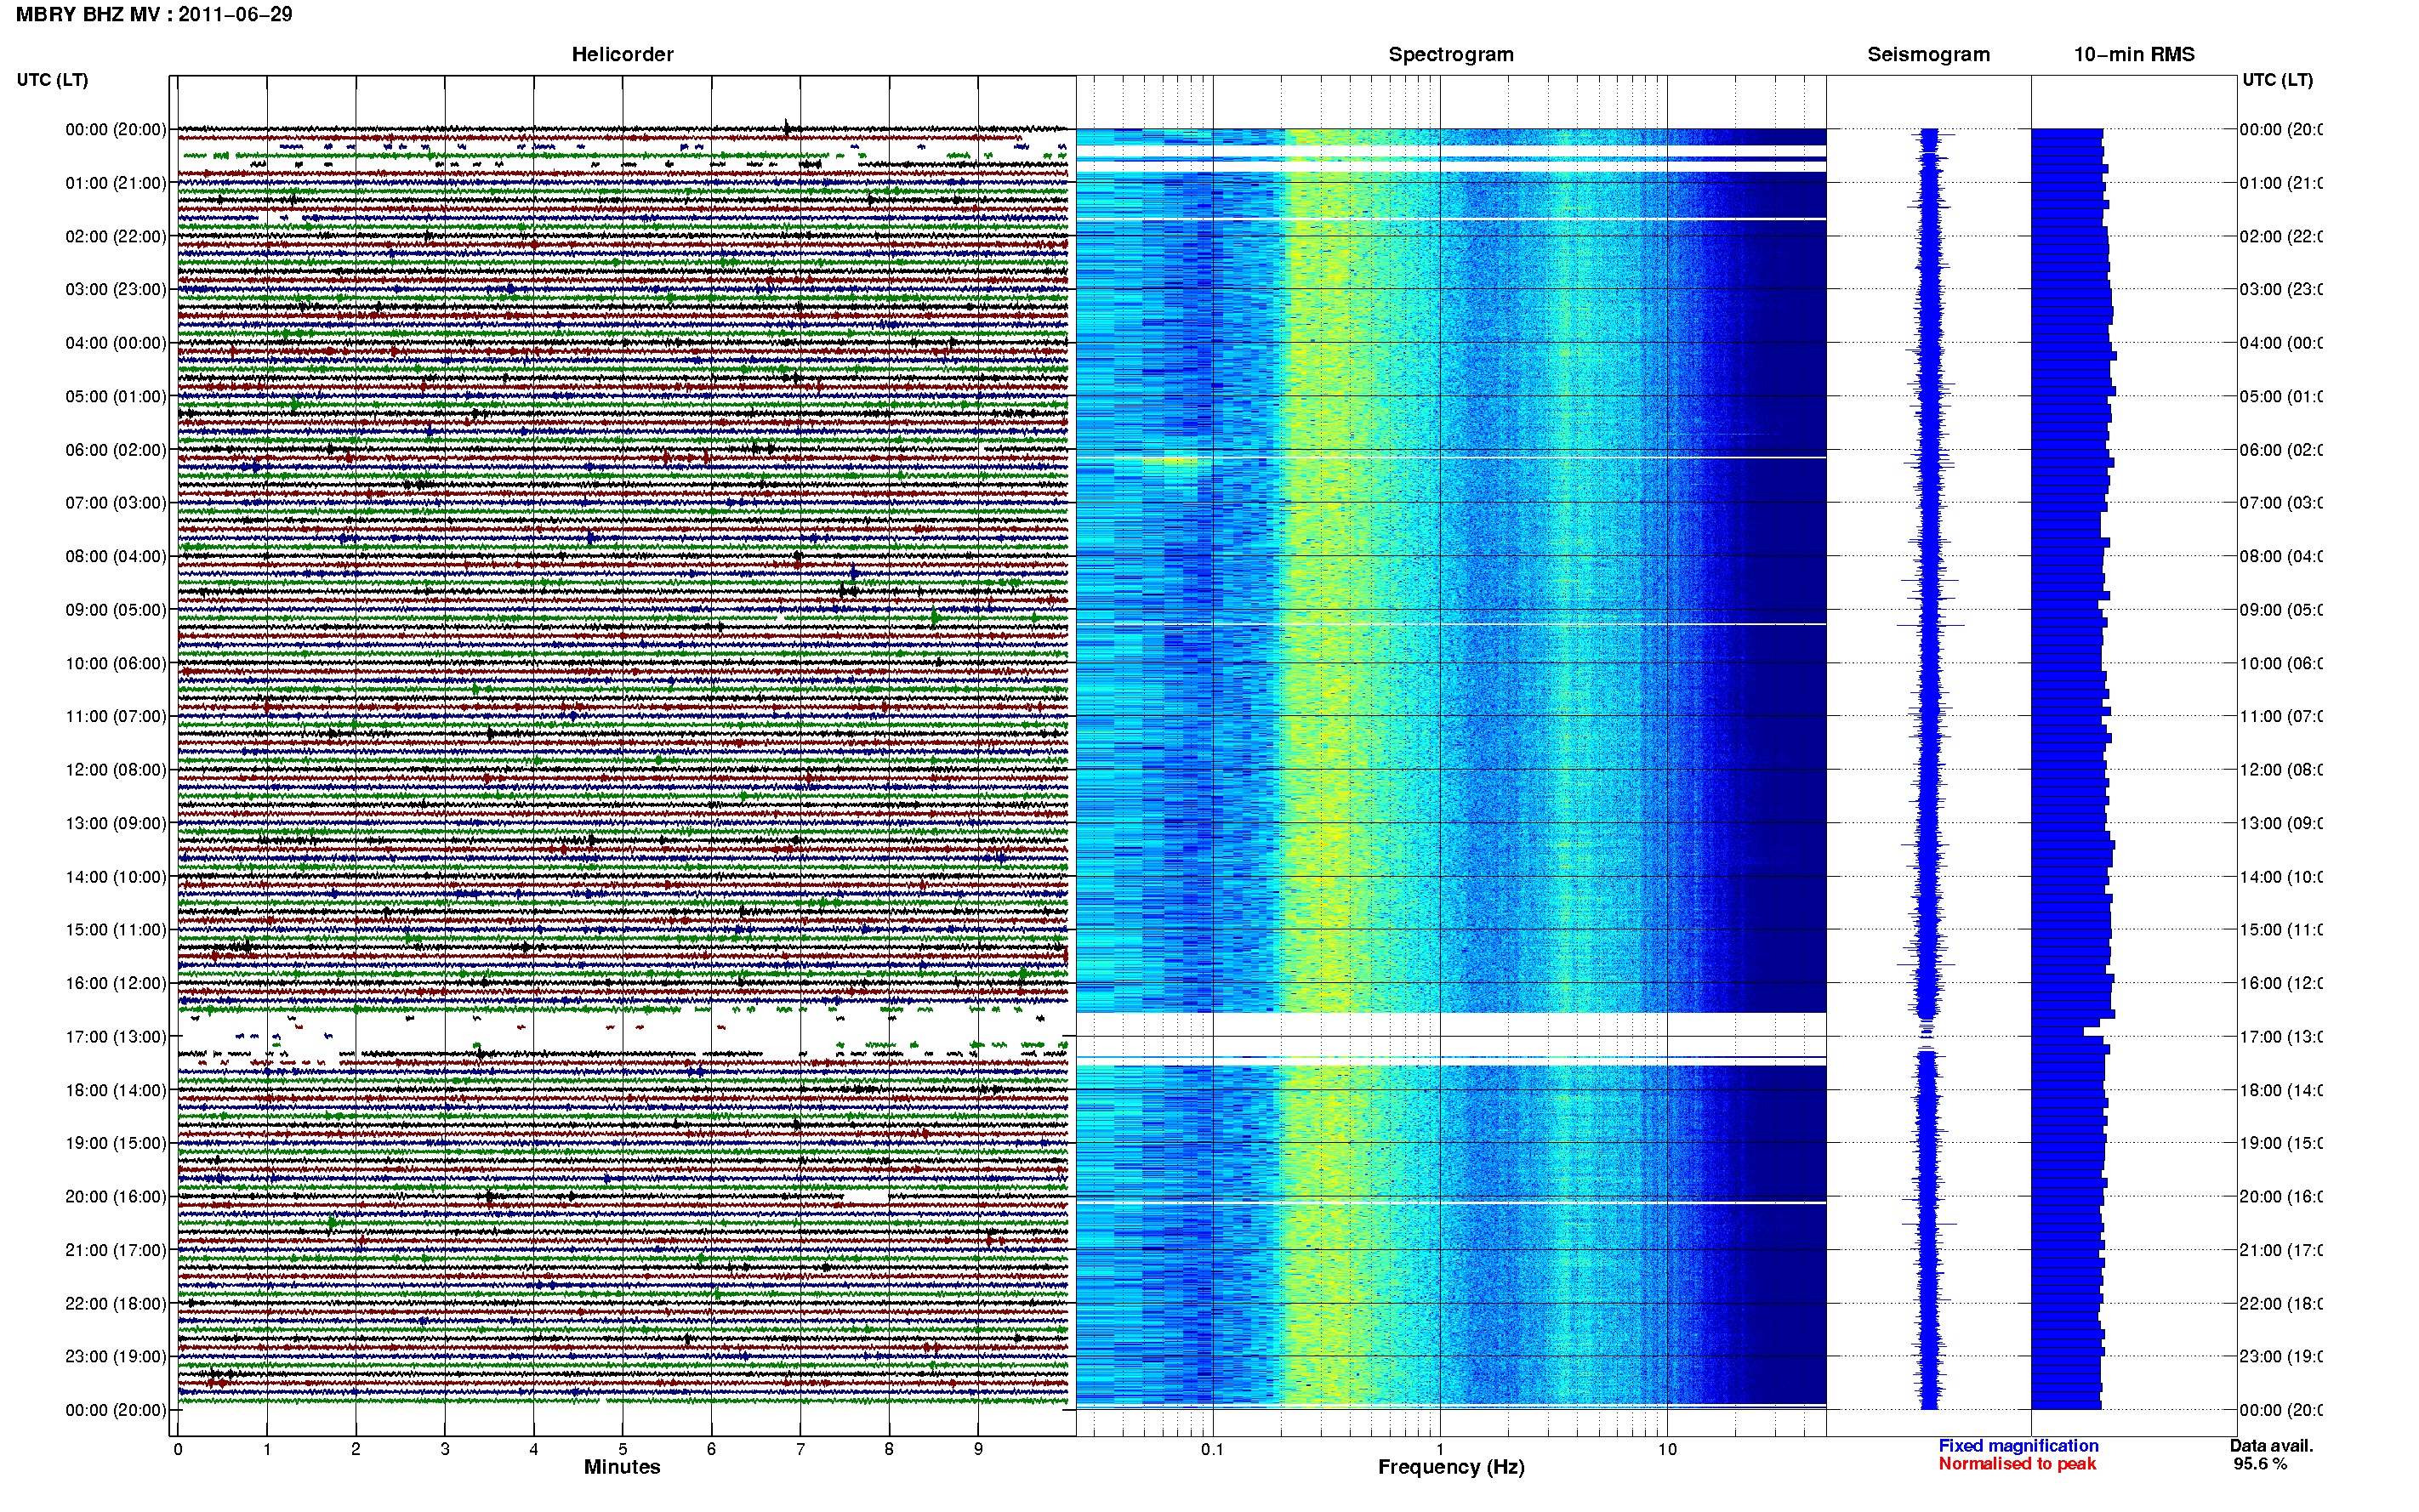Select the left-axis label "23:00 (19:00)"
The image size is (2419, 1512).
[x=116, y=1357]
